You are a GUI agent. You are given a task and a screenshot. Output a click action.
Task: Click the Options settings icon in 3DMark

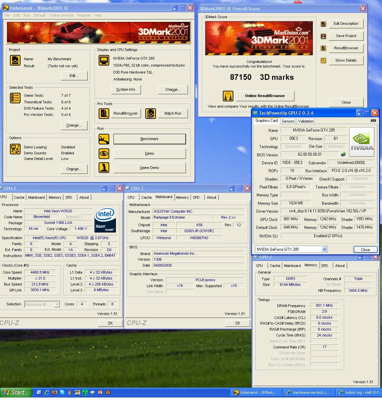tap(15, 149)
